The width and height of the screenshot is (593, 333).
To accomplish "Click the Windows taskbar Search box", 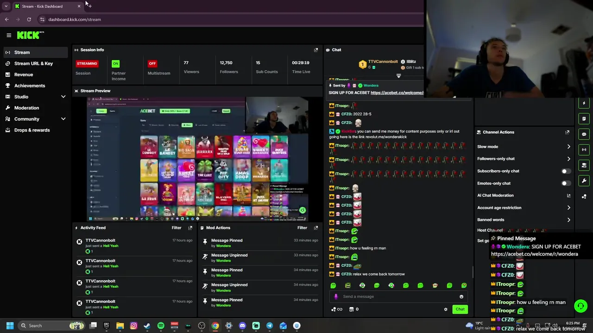I will tap(51, 326).
